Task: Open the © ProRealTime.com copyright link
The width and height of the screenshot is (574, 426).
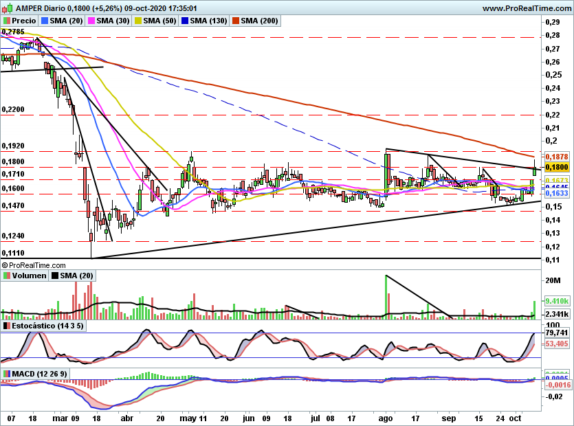Action: point(34,265)
